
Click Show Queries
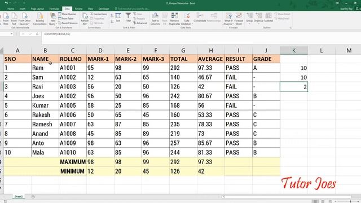click(67, 14)
